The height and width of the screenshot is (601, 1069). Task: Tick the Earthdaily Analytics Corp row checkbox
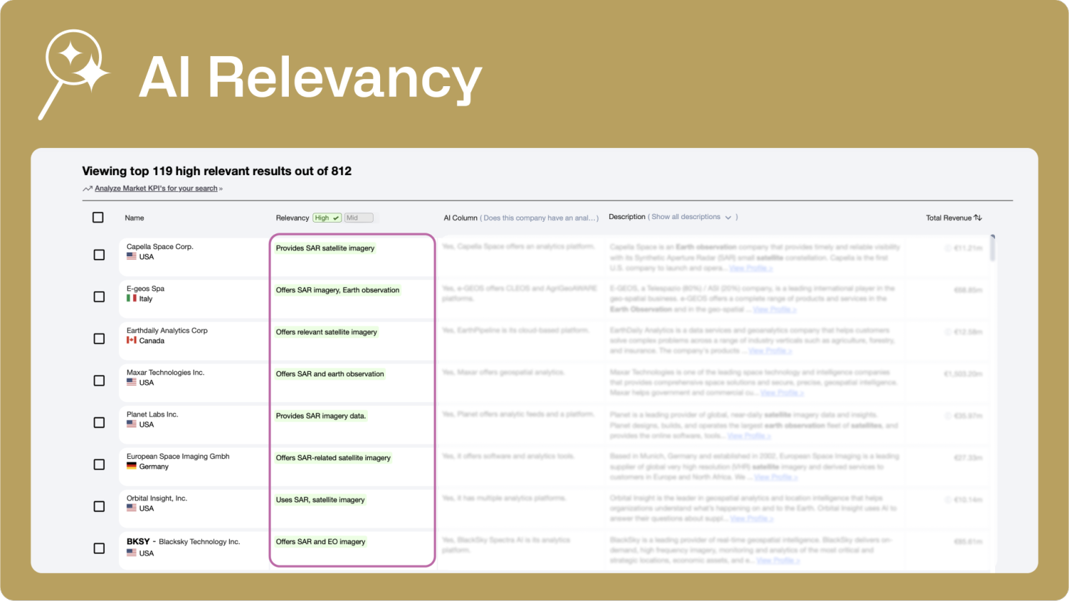point(99,339)
